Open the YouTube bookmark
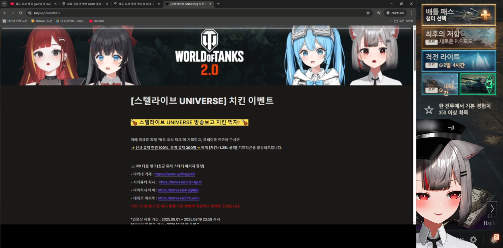503x248 pixels. point(97,21)
